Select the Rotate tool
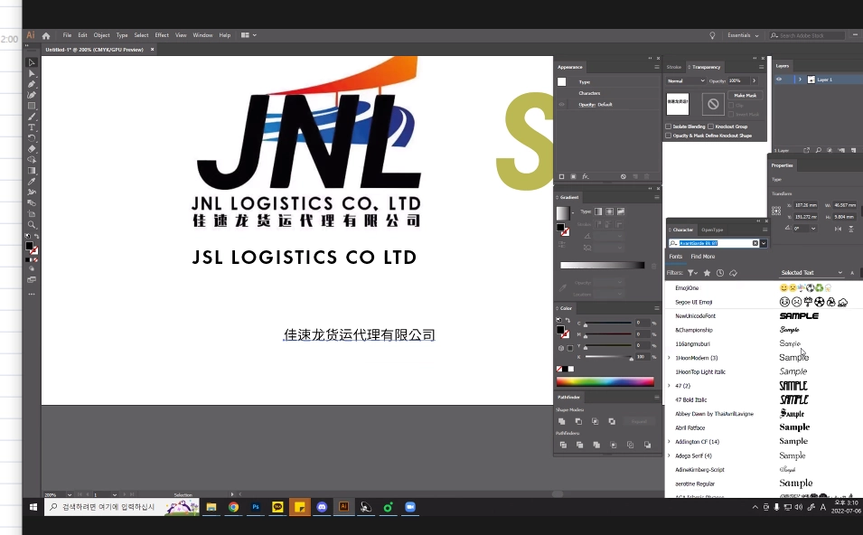Viewport: 863px width, 535px height. pos(32,138)
